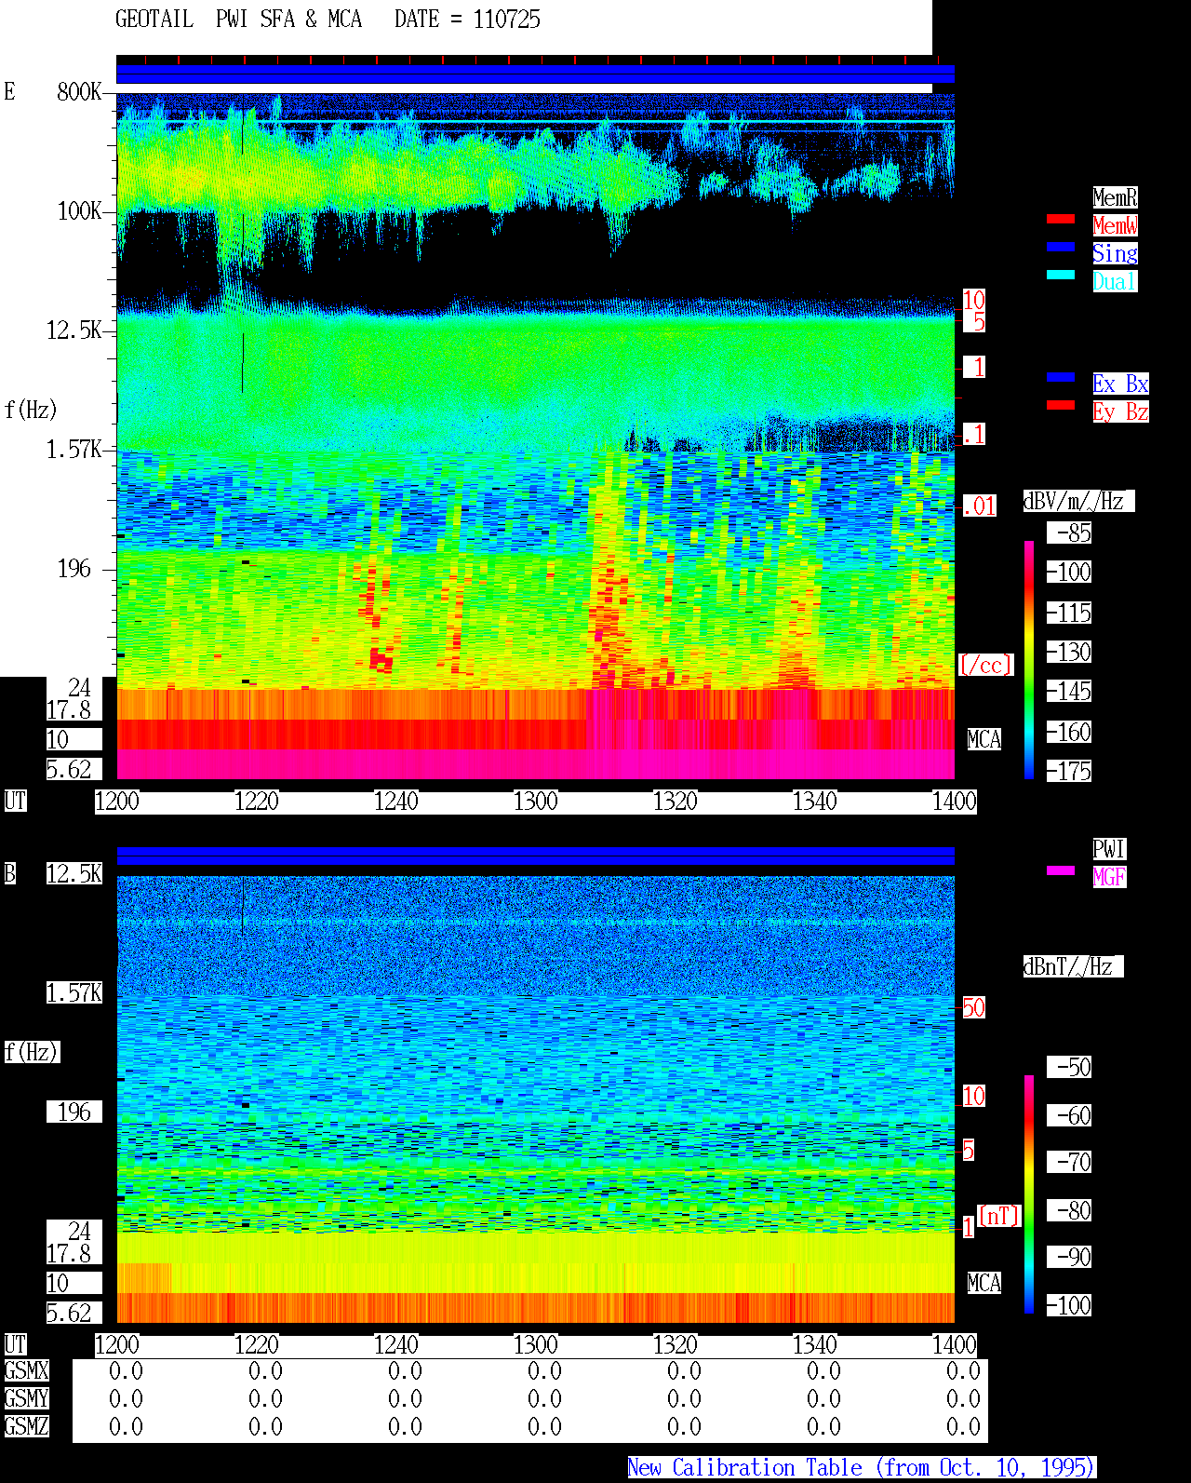Click the blue swatch beside Sing
This screenshot has height=1483, width=1191.
click(1061, 247)
